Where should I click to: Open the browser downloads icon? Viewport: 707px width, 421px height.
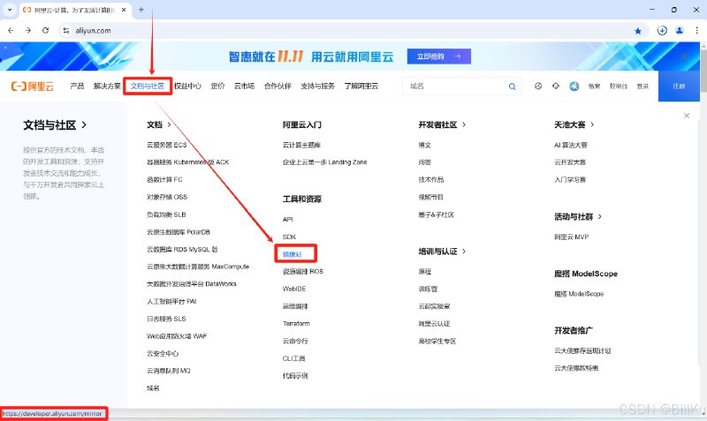[x=663, y=30]
